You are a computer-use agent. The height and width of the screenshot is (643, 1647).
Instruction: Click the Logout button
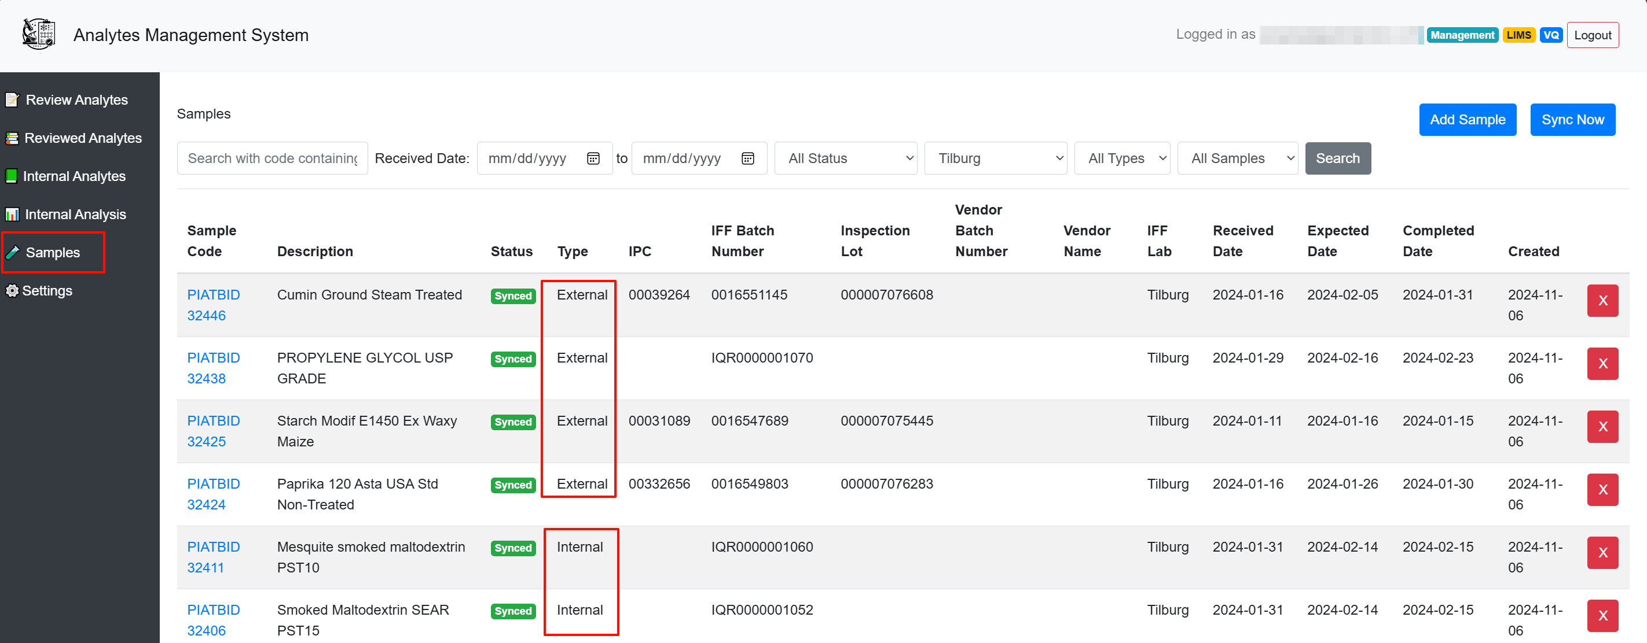1592,35
